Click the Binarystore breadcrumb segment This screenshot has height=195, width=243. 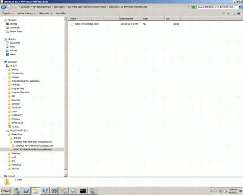click(59, 7)
